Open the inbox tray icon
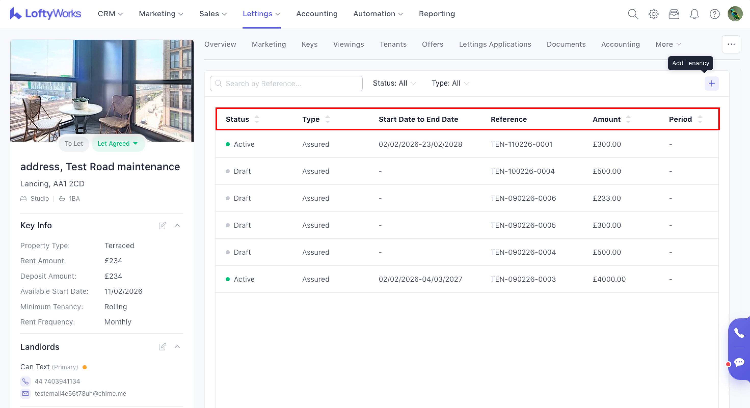The width and height of the screenshot is (750, 408). (x=674, y=14)
